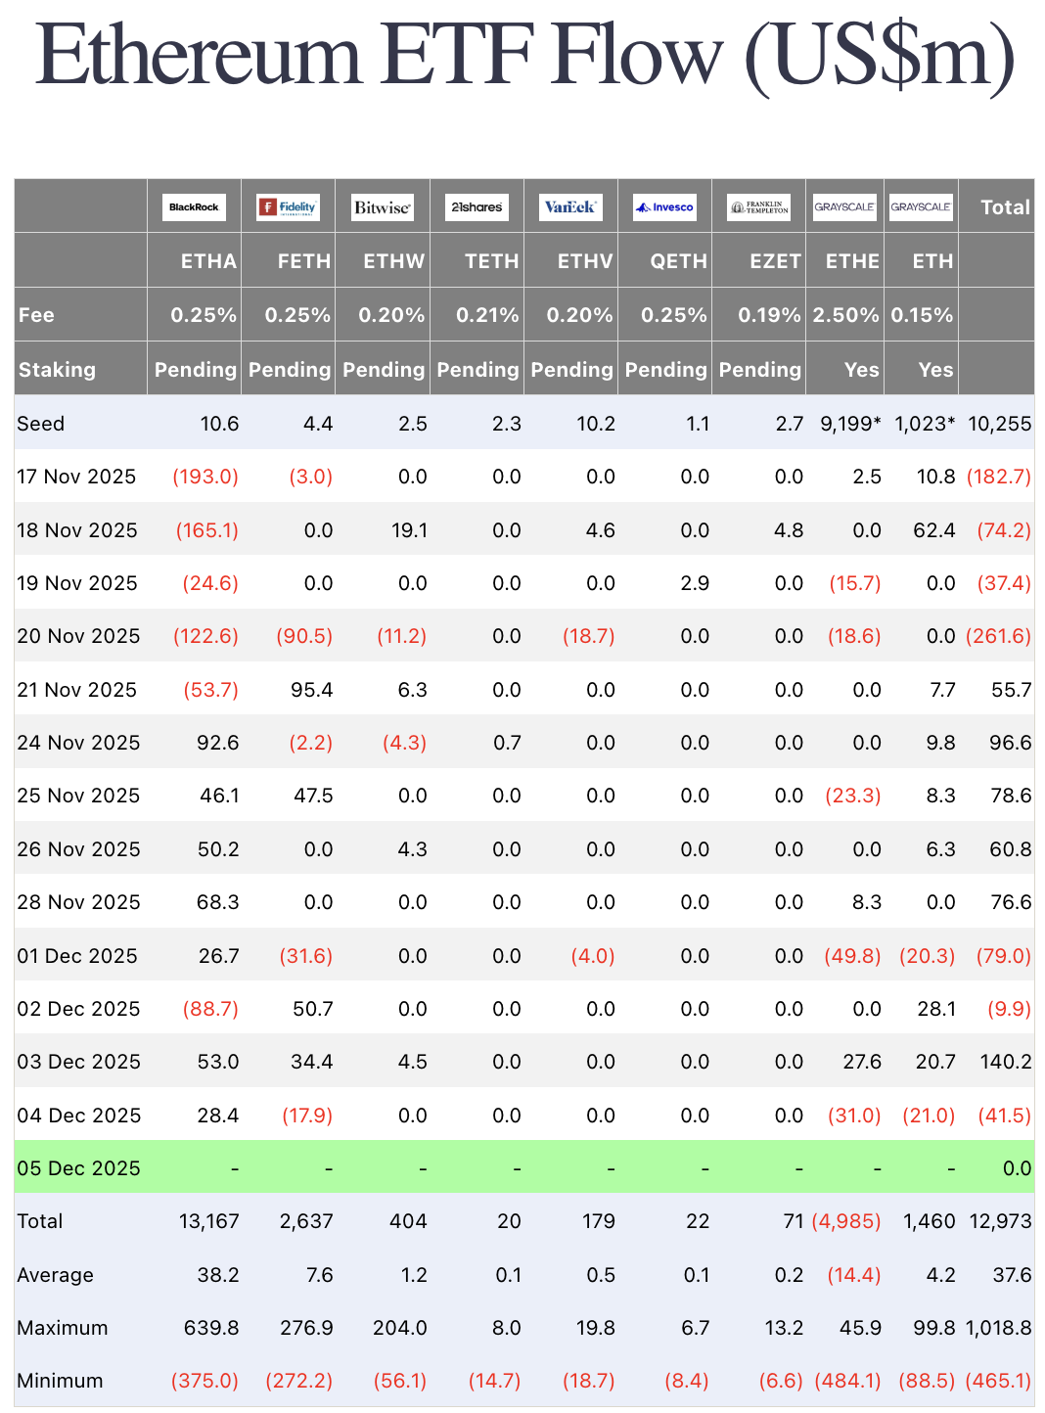Click the Total summary row label
This screenshot has width=1045, height=1413.
40,1221
